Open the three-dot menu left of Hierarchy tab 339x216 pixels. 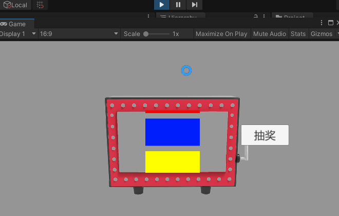[x=148, y=16]
